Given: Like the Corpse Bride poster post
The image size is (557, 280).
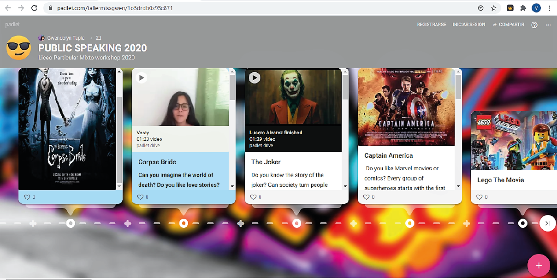Looking at the screenshot, I should coord(27,197).
